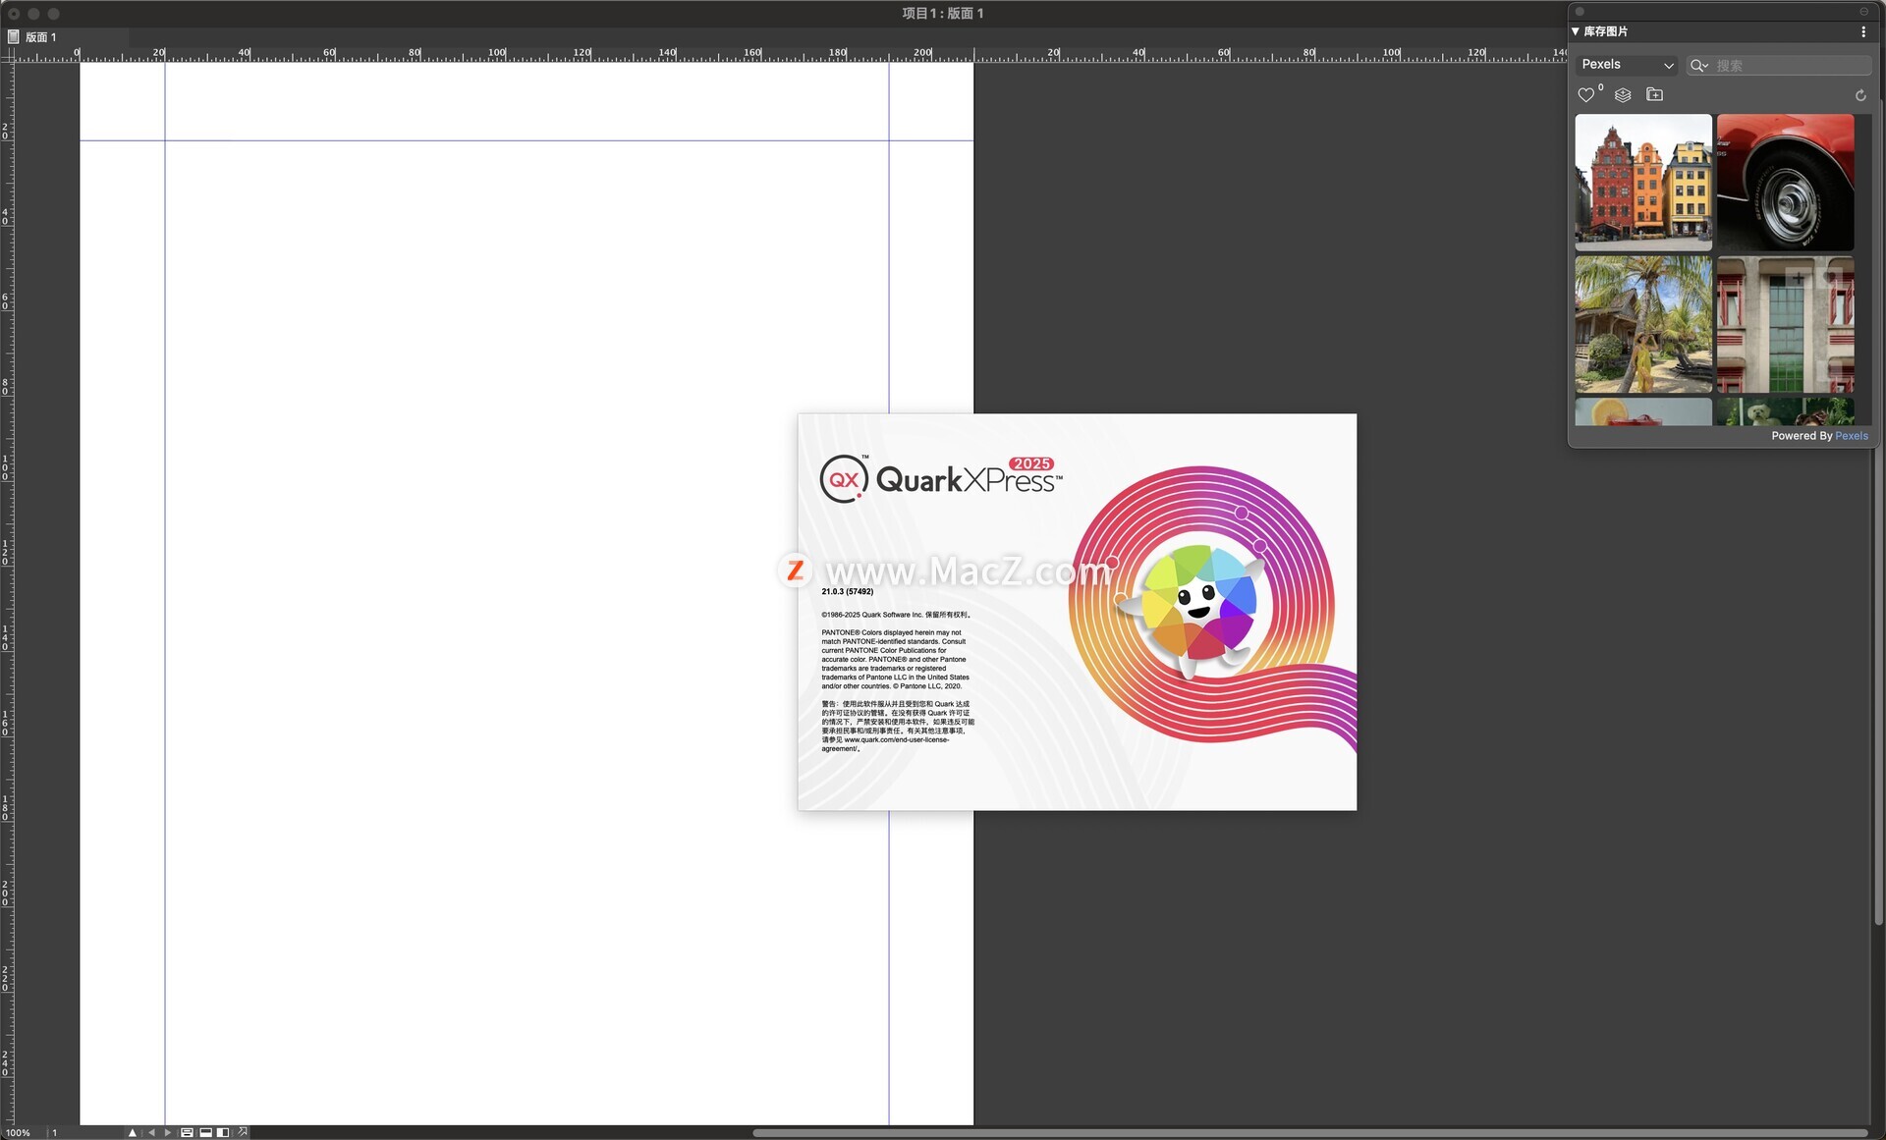Screen dimensions: 1886x1140
Task: Click the collapse button at the panel's top right
Action: tap(1863, 12)
